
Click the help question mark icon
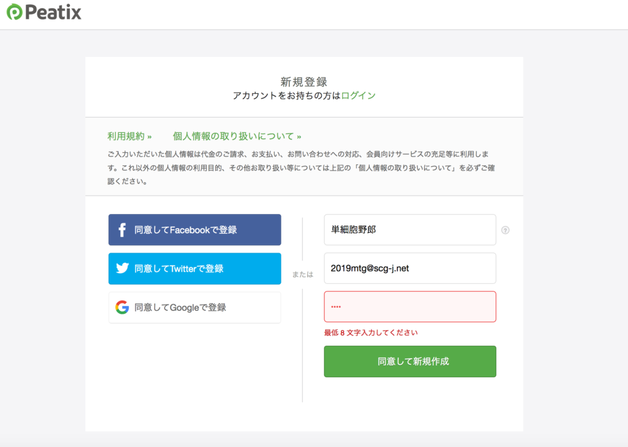click(505, 230)
